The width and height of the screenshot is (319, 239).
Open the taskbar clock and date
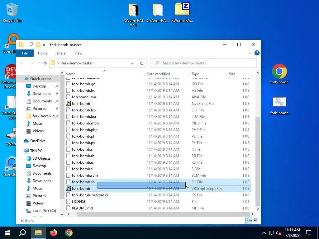[x=292, y=233]
